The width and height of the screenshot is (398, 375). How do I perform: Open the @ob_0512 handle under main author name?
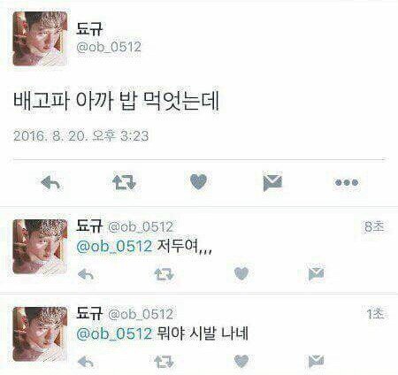click(109, 47)
